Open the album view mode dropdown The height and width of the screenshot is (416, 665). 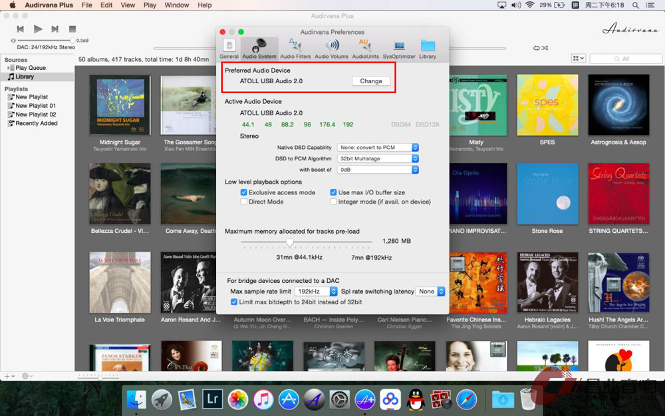pos(579,58)
